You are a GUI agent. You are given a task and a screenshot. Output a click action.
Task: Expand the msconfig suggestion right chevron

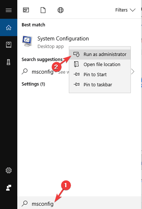(x=133, y=71)
